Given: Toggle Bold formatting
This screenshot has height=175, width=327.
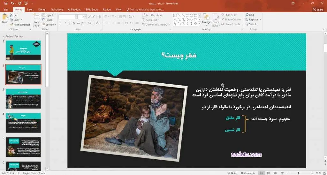Looking at the screenshot, I should click(60, 23).
